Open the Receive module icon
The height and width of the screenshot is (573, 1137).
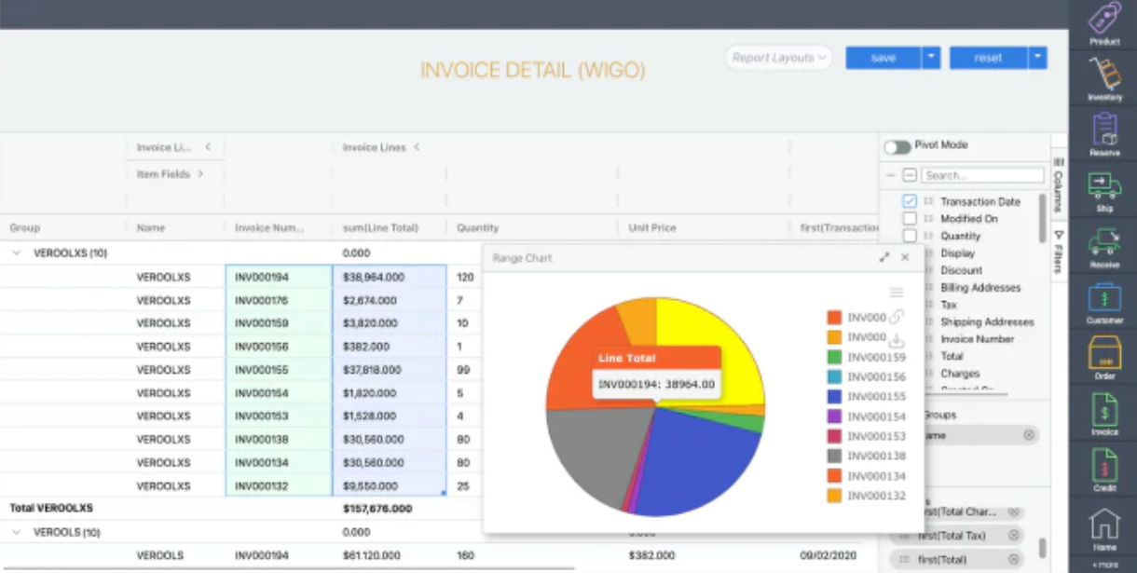(1104, 247)
